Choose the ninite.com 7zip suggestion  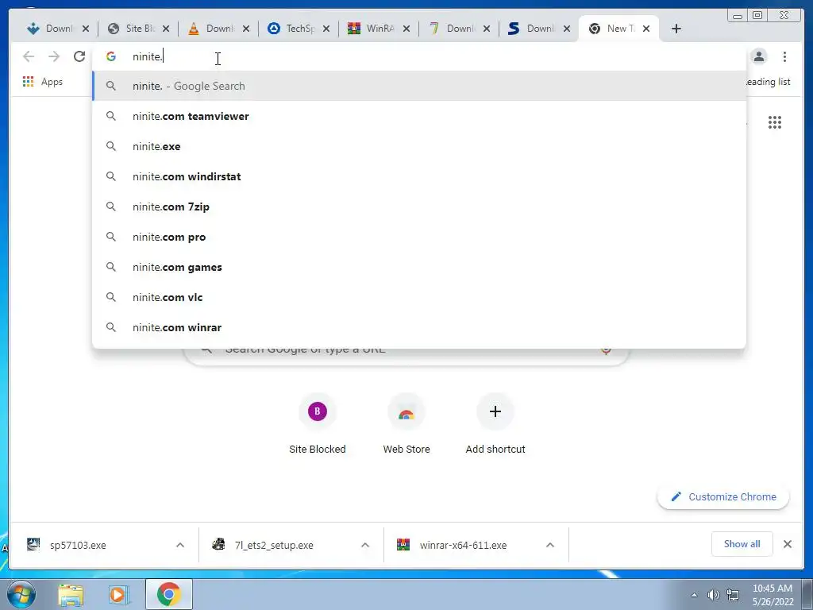coord(419,207)
